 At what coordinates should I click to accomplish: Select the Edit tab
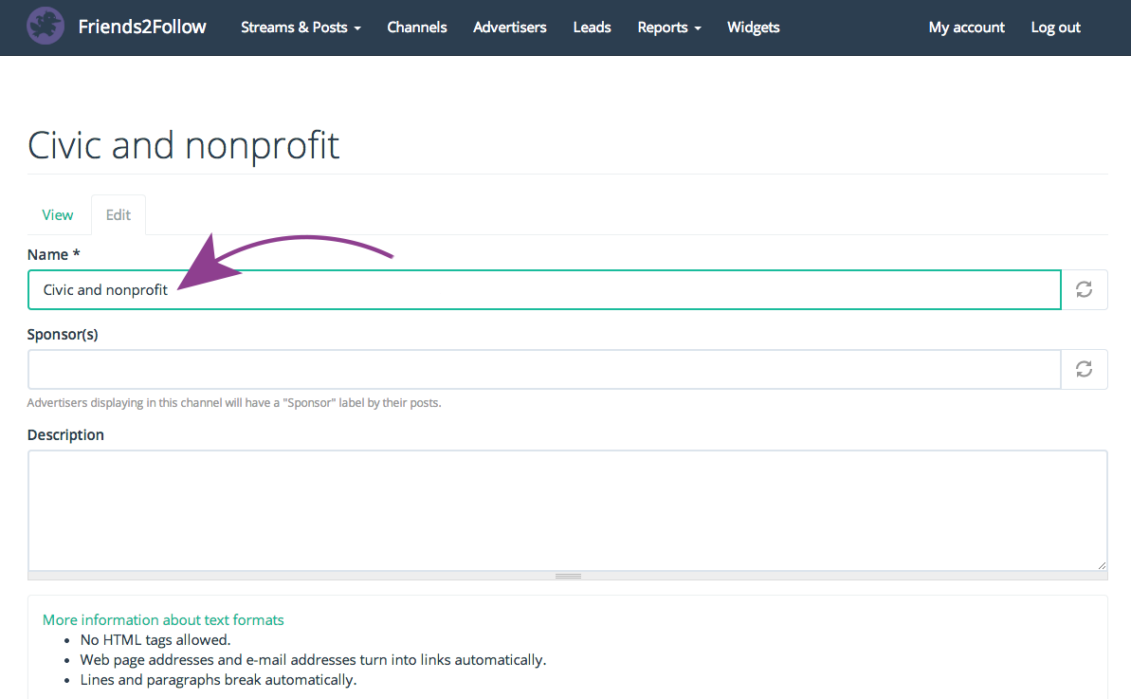119,215
